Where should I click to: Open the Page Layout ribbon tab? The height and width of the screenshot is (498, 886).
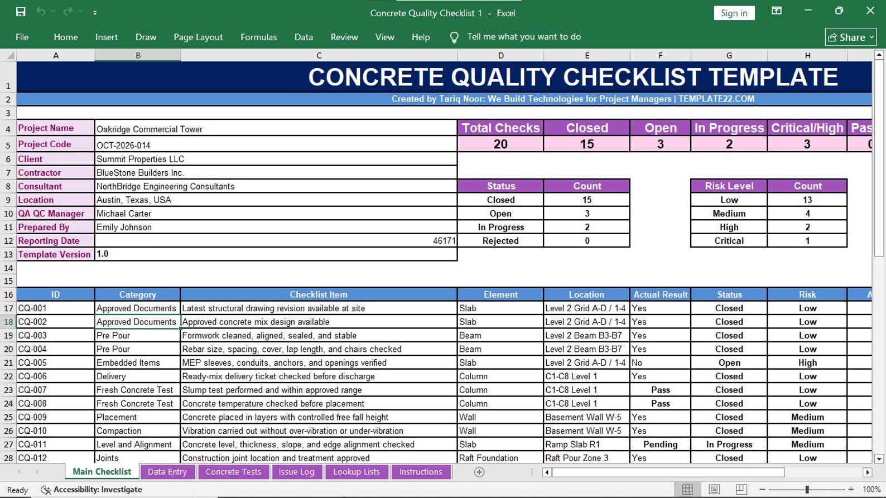(198, 37)
